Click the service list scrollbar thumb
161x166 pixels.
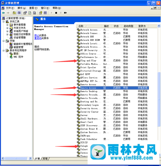pos(159,99)
